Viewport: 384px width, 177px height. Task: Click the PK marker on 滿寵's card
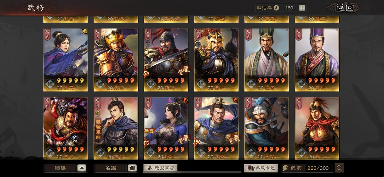197,142
